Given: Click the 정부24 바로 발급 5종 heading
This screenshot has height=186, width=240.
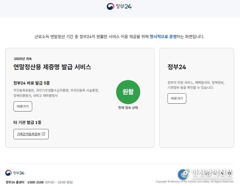Looking at the screenshot, I should coord(32,83).
